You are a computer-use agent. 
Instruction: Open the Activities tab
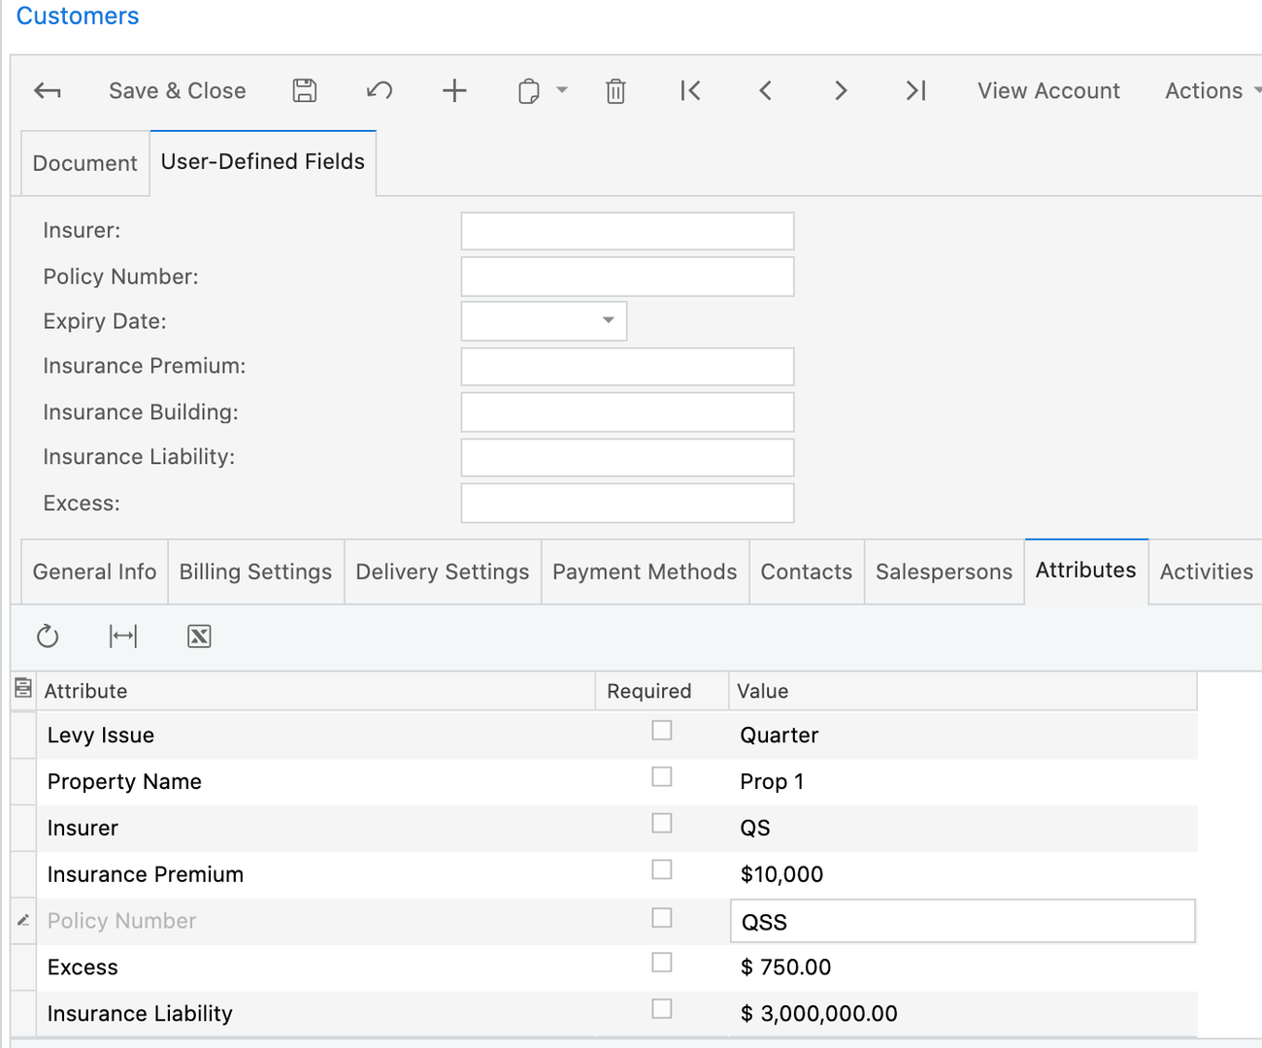tap(1207, 572)
